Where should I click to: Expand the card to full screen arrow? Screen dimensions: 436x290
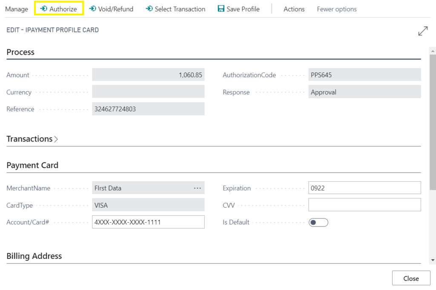[x=423, y=31]
